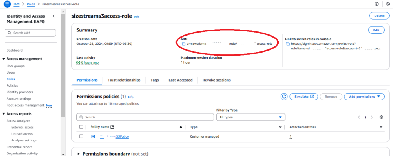Switch to the Permissions tab

pos(87,80)
